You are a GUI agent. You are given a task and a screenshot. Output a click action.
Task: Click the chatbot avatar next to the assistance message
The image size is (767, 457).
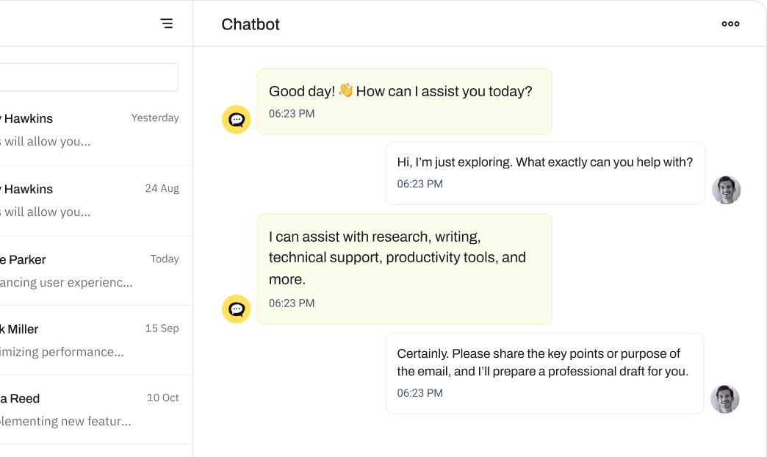point(236,309)
